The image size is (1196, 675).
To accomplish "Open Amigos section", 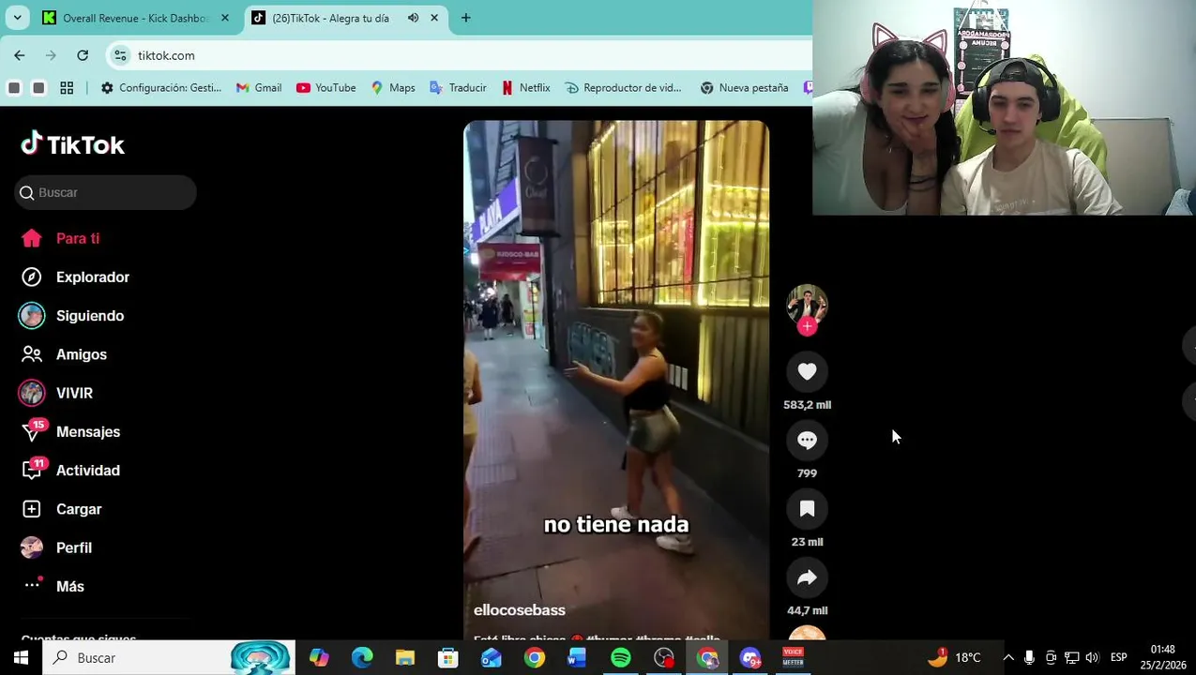I will coord(64,354).
